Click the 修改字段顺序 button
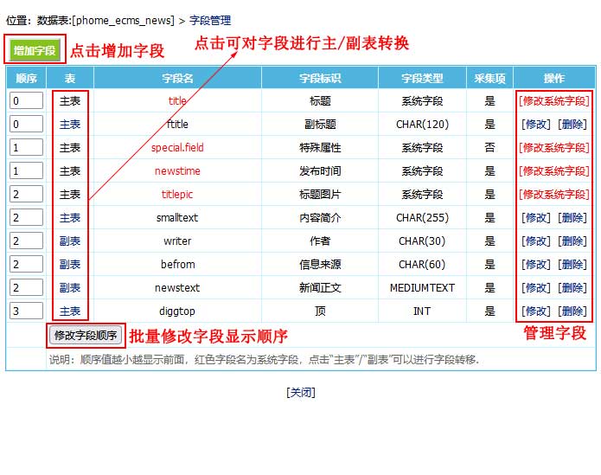Viewport: 601px width, 475px height. pos(85,336)
